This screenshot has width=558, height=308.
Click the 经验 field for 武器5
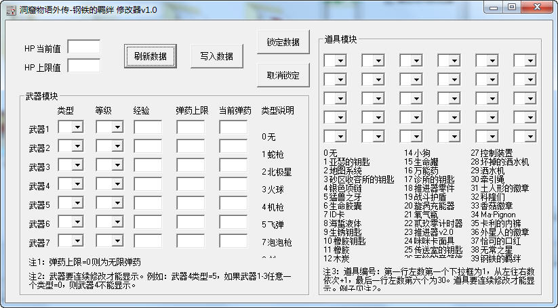coord(148,203)
